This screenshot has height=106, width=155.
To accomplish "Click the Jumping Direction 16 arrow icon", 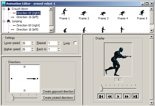I will [13, 29].
